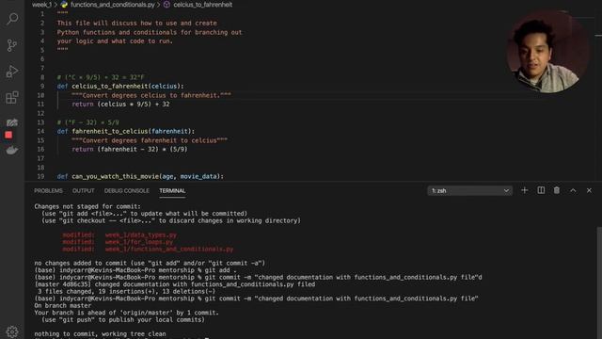Switch to the DEBUG CONSOLE tab

(x=127, y=190)
